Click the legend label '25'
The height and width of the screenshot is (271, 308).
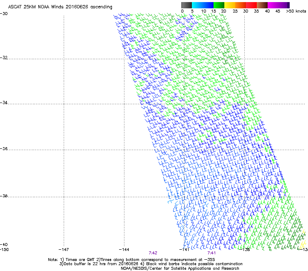(x=235, y=11)
